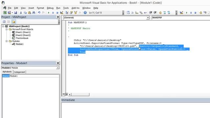
Task: Open the File menu
Action: (10, 8)
